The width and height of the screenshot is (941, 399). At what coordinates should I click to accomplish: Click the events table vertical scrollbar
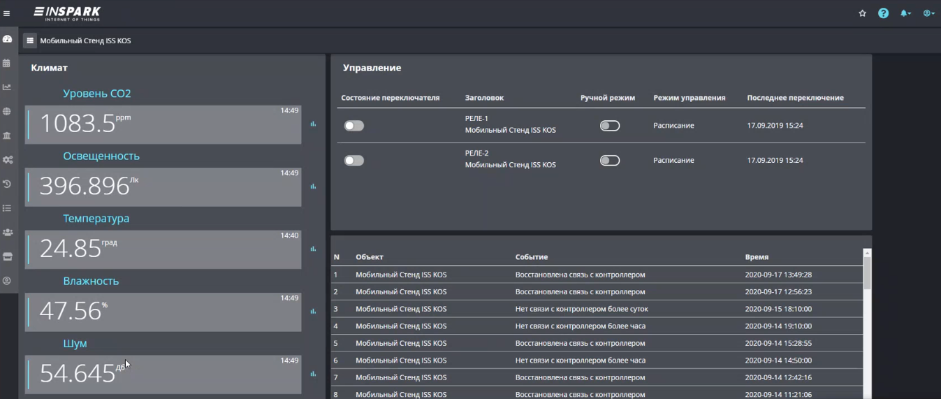click(x=867, y=273)
